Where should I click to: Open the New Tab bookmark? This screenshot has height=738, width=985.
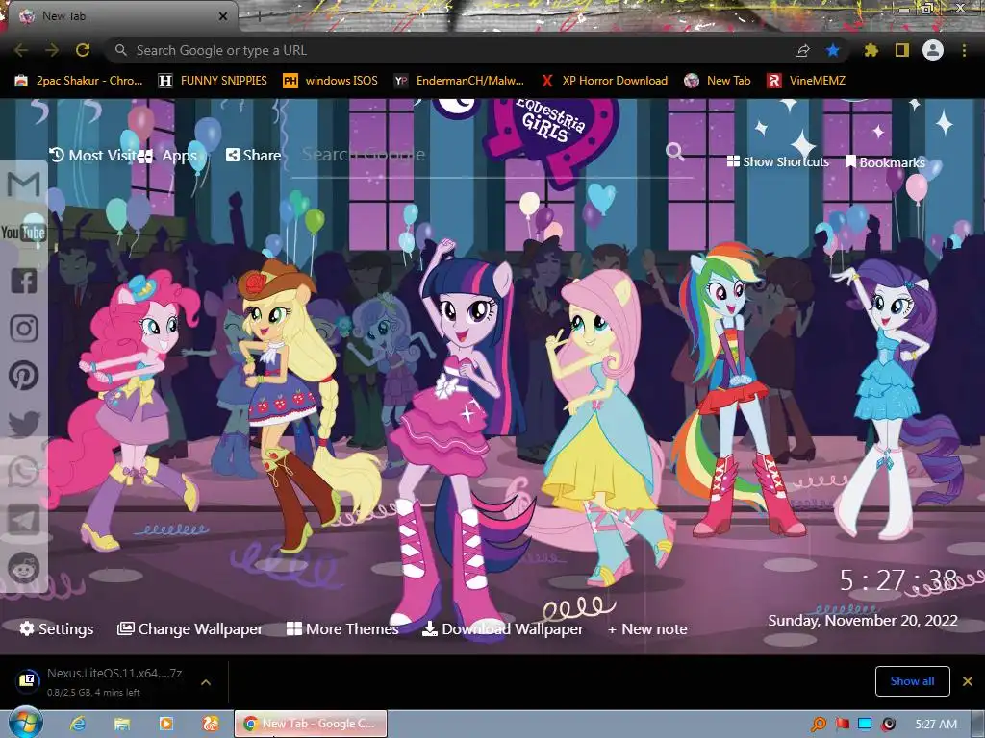[718, 81]
